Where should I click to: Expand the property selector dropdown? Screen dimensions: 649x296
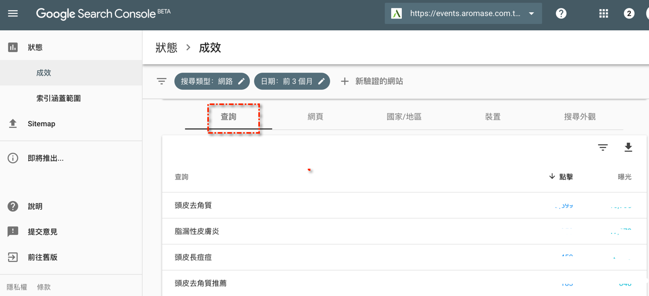[531, 14]
